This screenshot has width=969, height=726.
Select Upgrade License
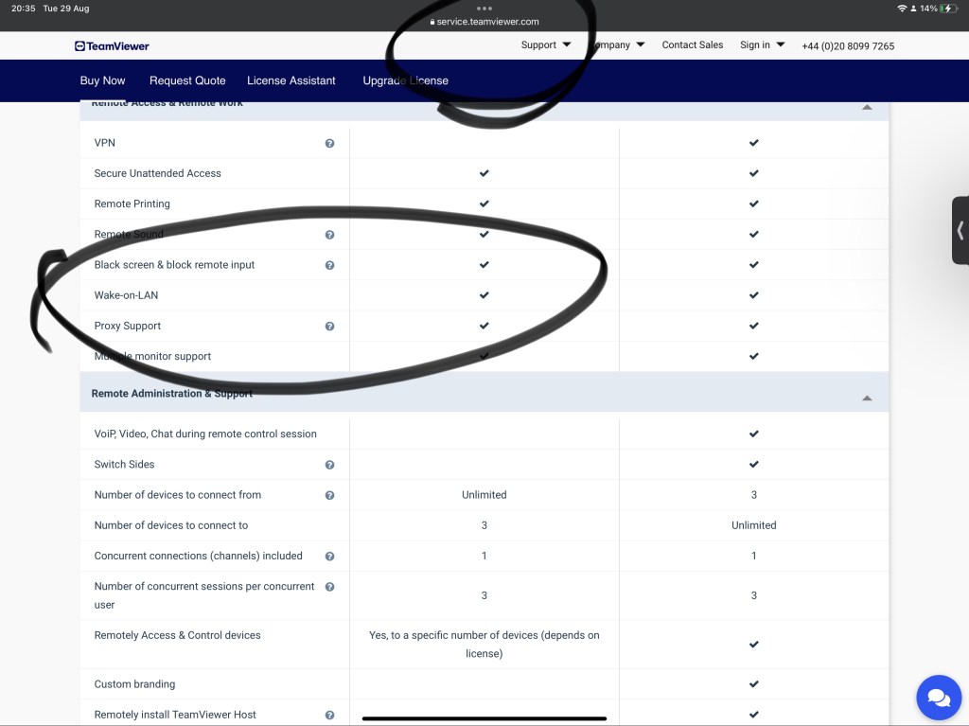click(x=405, y=80)
